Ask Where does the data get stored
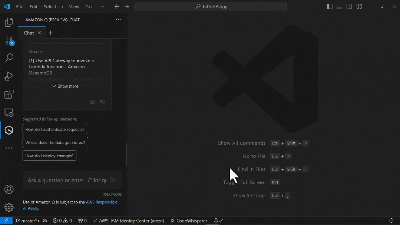This screenshot has width=400, height=225. (x=55, y=142)
